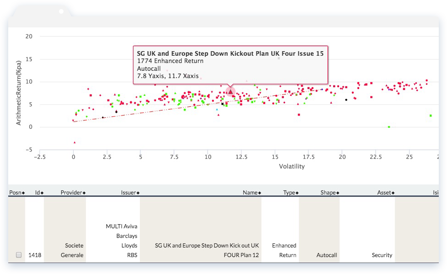
Task: Click the Id cell '1418'
Action: (35, 255)
